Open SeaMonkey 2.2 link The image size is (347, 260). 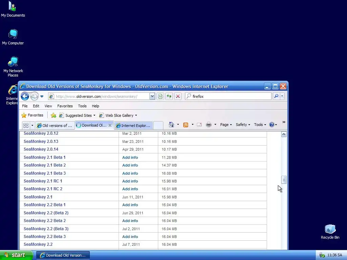(x=38, y=244)
